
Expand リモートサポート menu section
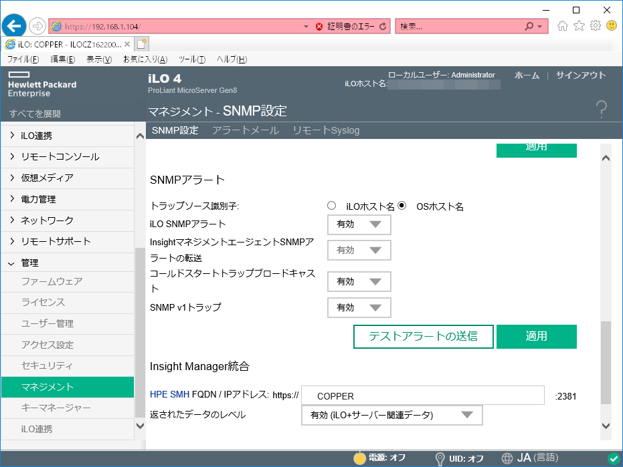(68, 241)
